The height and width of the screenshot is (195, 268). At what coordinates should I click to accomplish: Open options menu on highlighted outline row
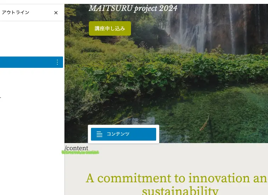57,62
